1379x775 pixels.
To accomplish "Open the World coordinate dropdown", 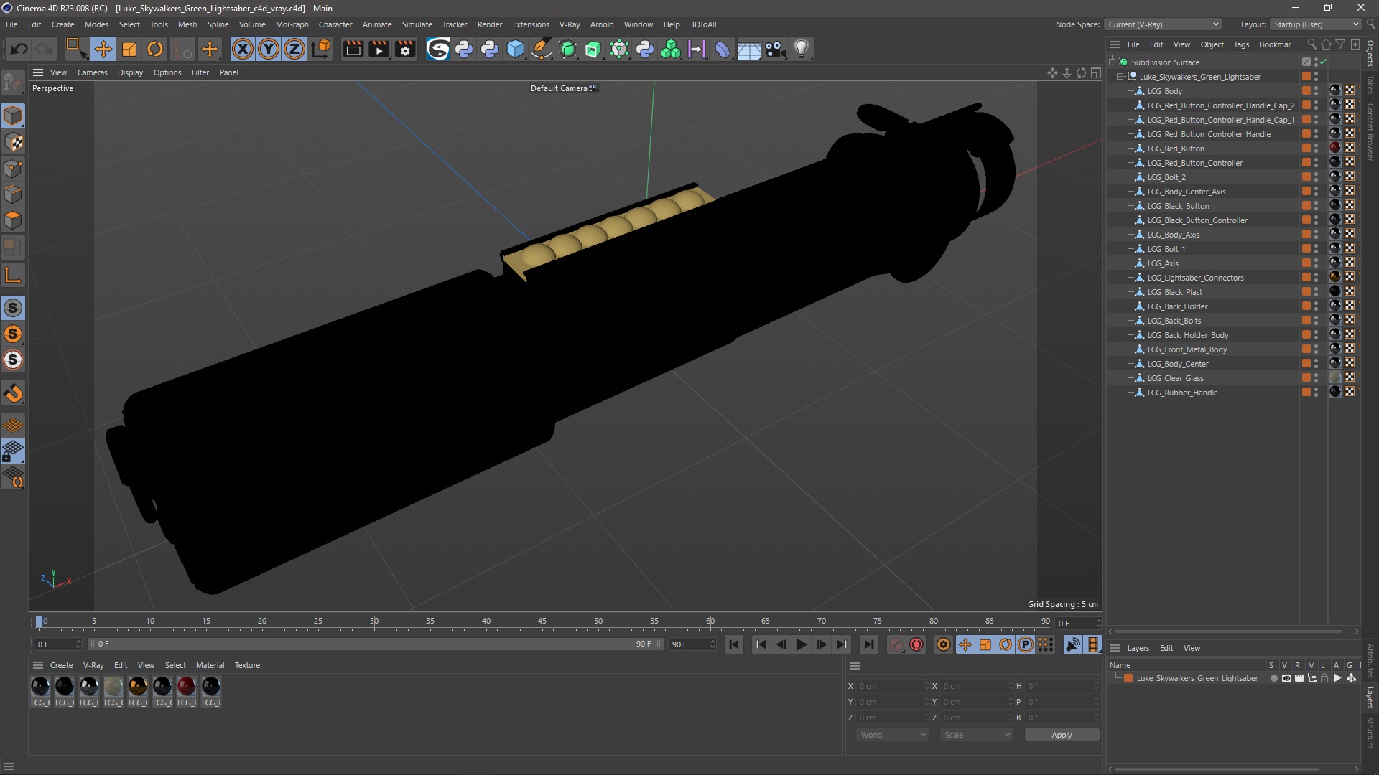I will tap(893, 735).
